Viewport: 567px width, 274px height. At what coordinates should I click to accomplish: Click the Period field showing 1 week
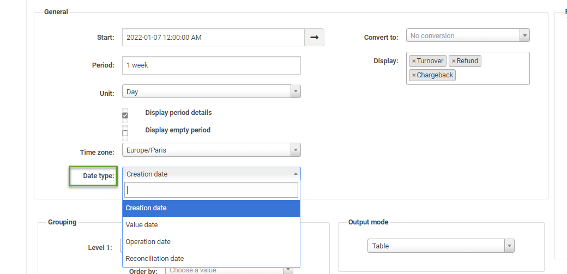(211, 65)
